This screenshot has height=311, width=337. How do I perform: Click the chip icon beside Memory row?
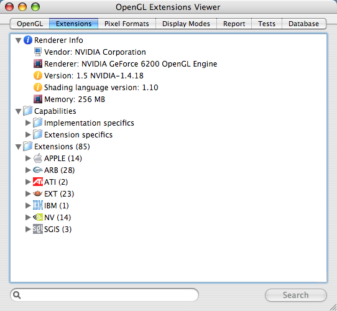point(38,99)
